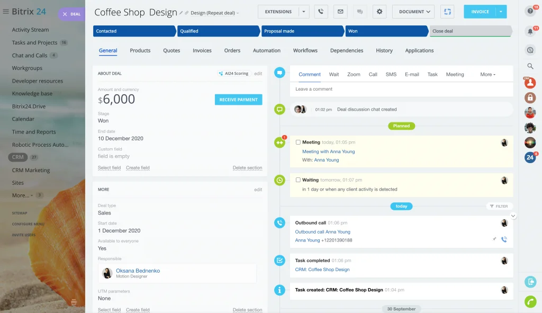Check the Waiting activity checkbox
The width and height of the screenshot is (542, 313).
tap(298, 180)
